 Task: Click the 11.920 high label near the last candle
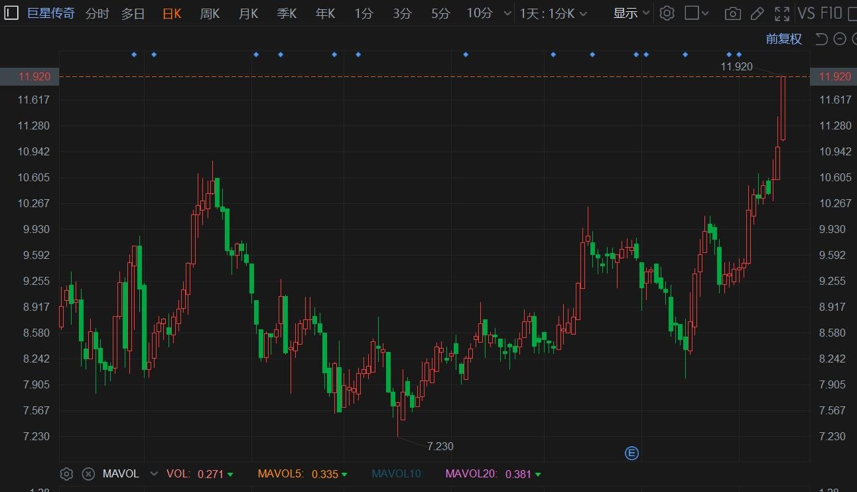(x=736, y=66)
